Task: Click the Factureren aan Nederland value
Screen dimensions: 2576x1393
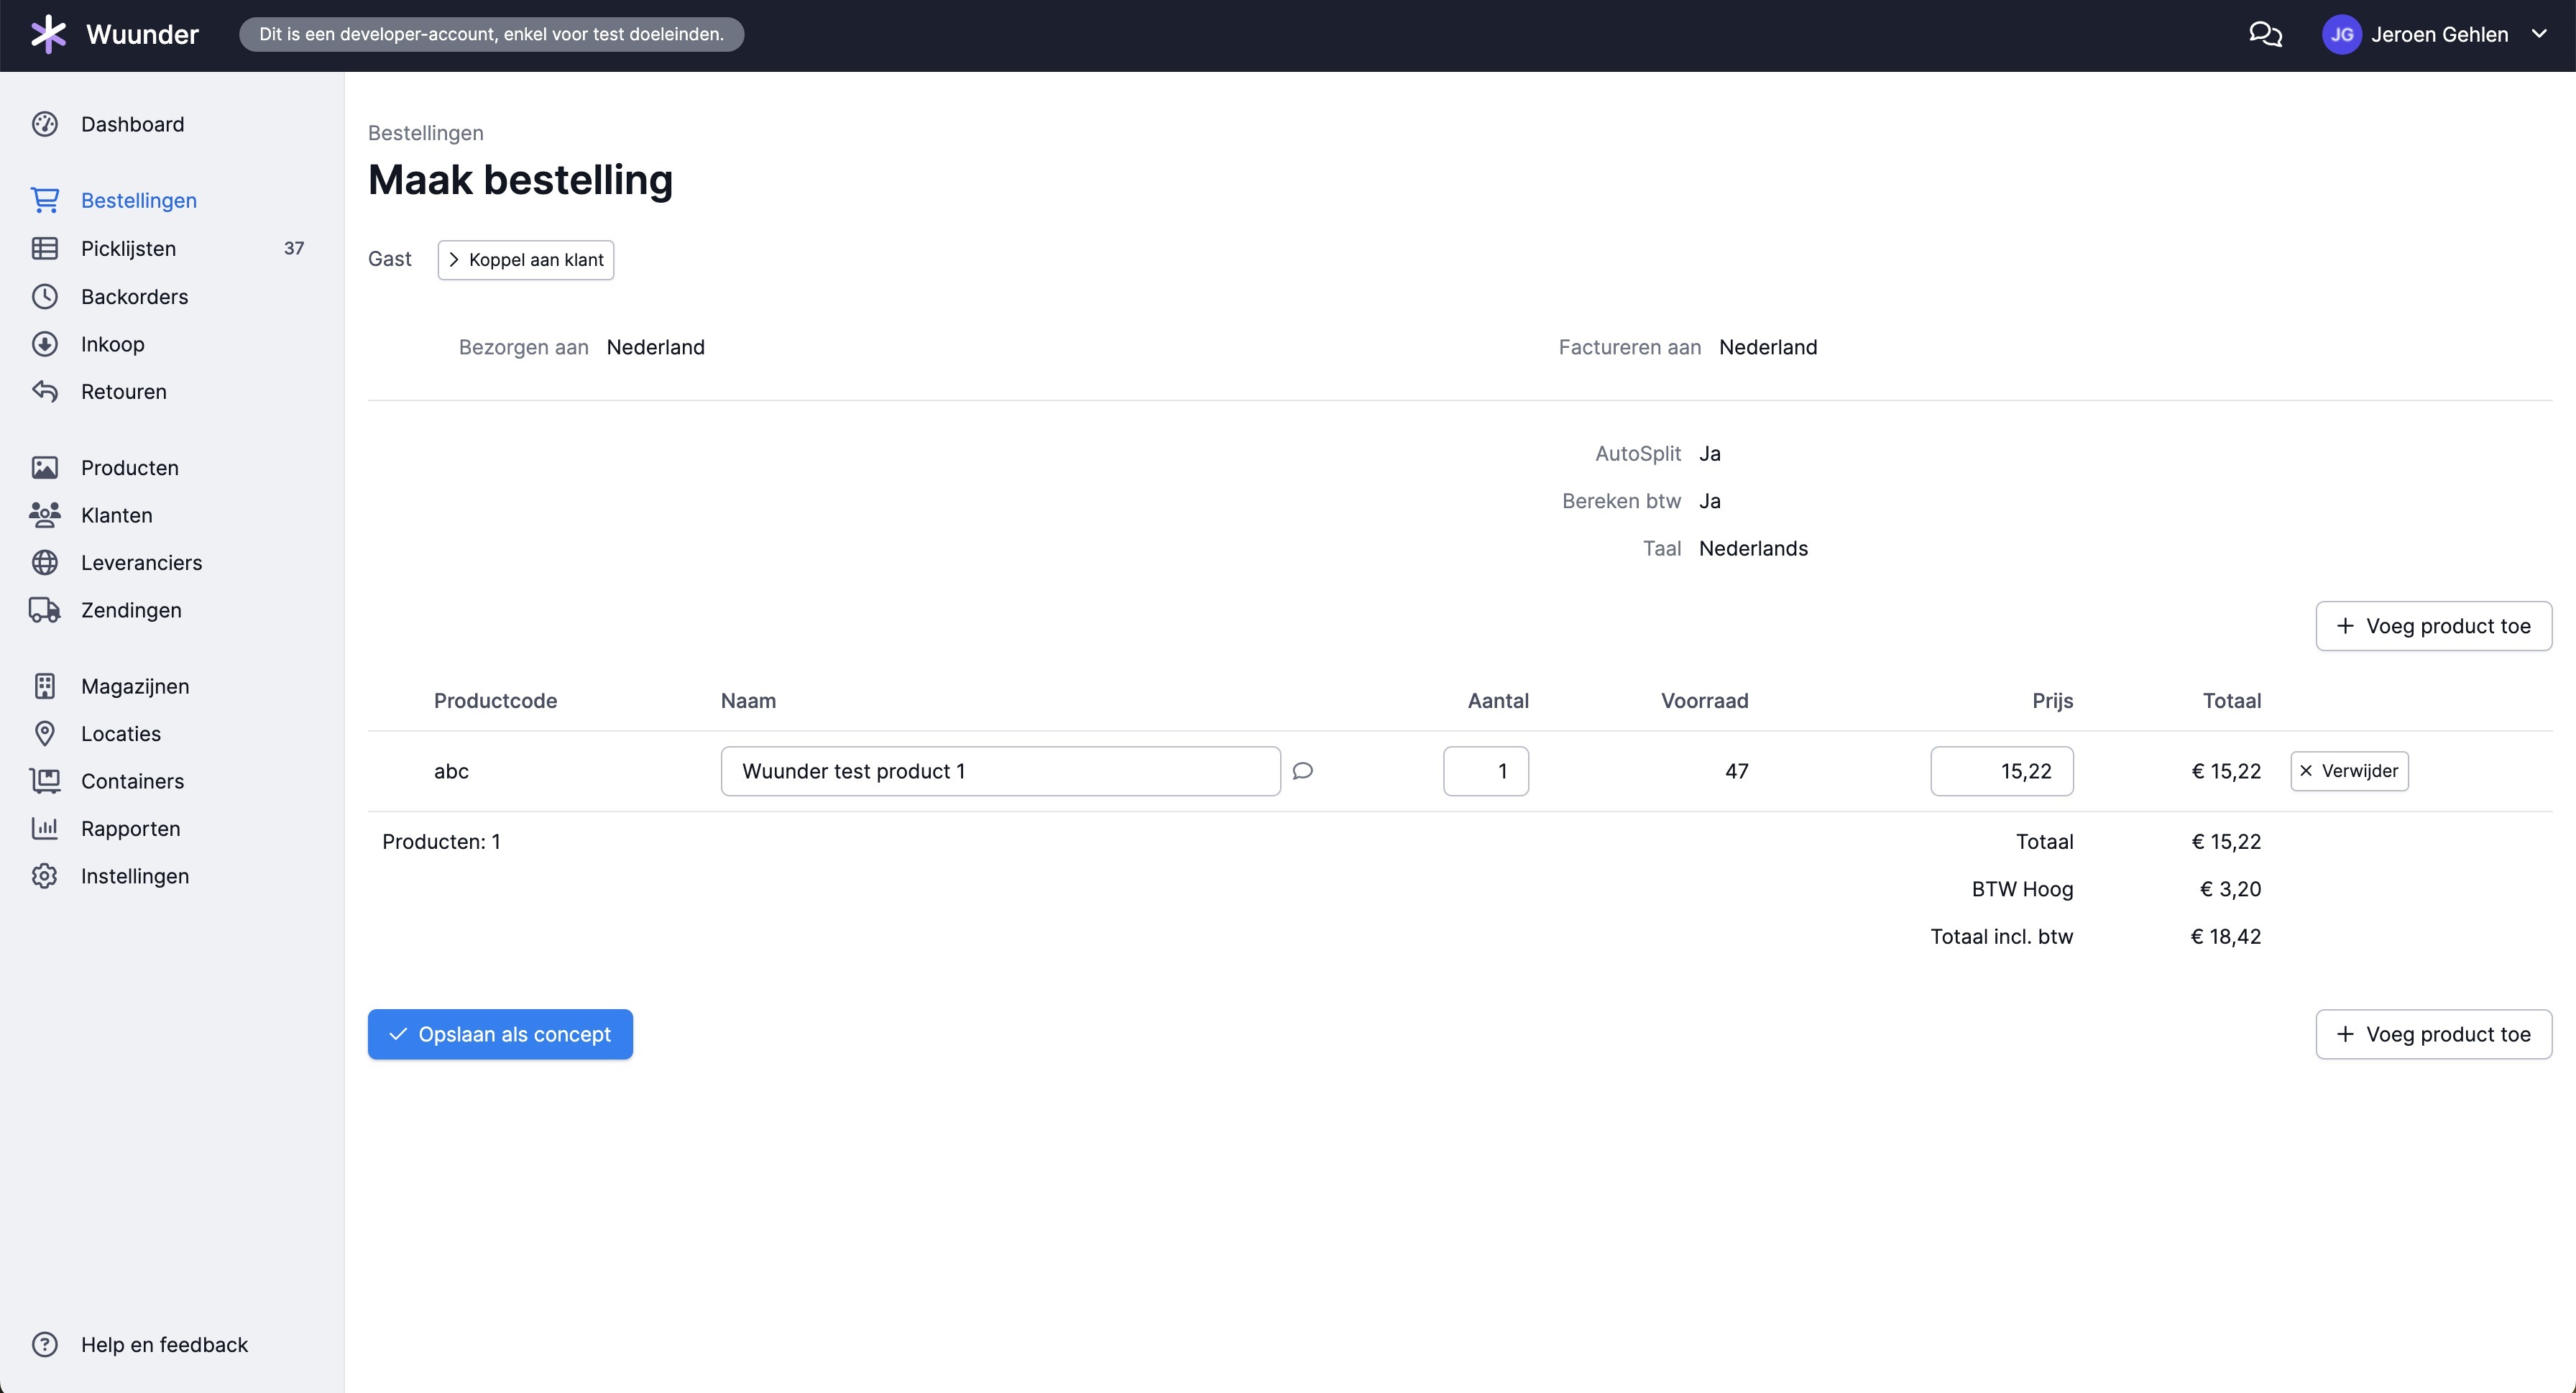Action: 1768,347
